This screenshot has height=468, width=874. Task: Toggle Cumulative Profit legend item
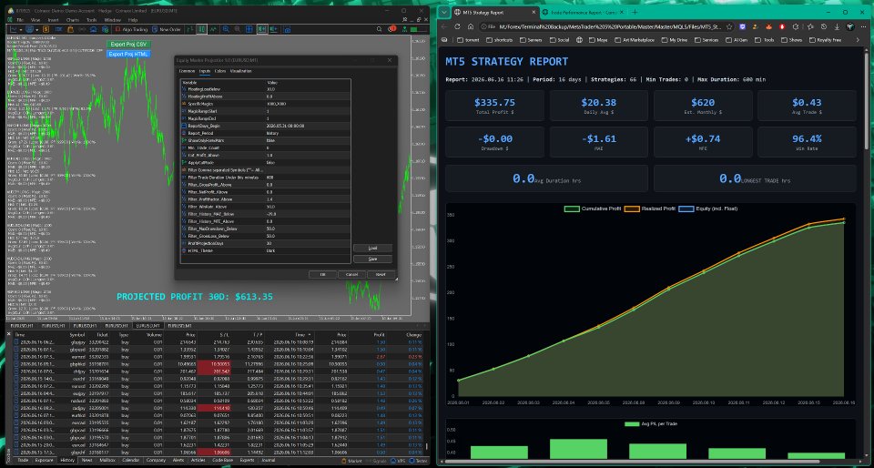(x=593, y=209)
